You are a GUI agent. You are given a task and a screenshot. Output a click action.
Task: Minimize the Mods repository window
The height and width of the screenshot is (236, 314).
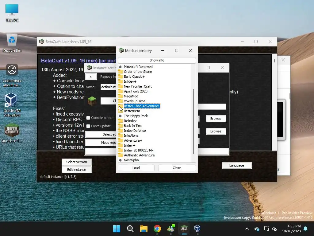coord(163,51)
